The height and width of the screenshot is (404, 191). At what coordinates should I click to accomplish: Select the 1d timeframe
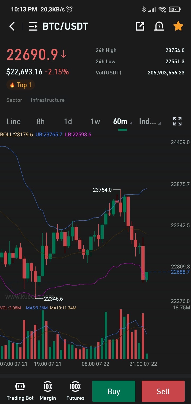tap(68, 121)
